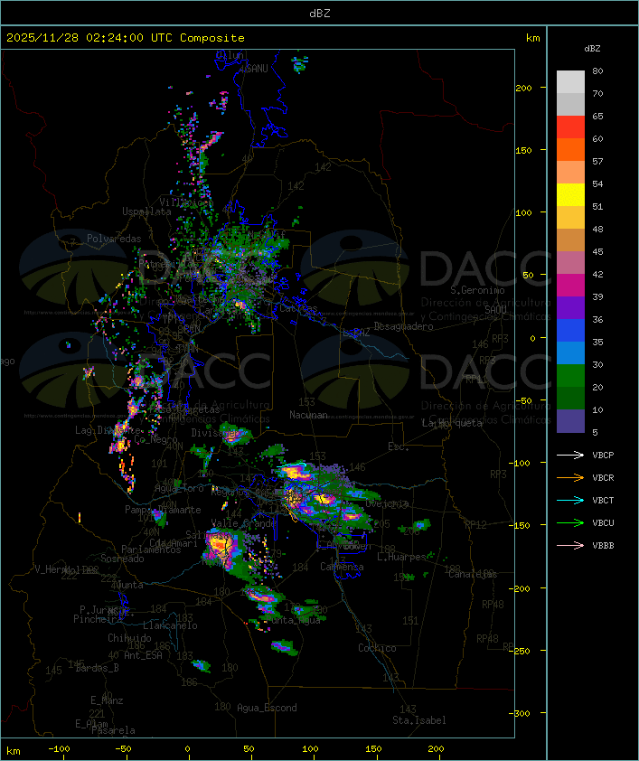Click the Chihuido place label

[129, 638]
